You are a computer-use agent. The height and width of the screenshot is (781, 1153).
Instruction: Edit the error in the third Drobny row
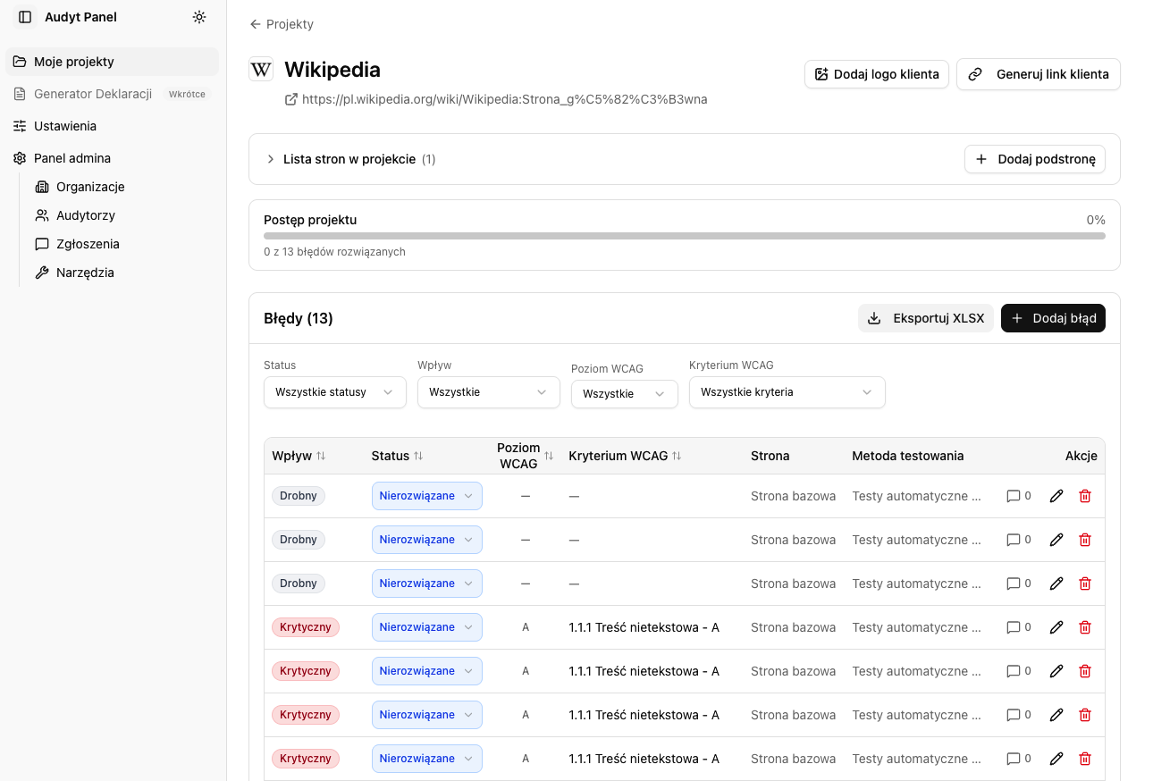(1056, 584)
